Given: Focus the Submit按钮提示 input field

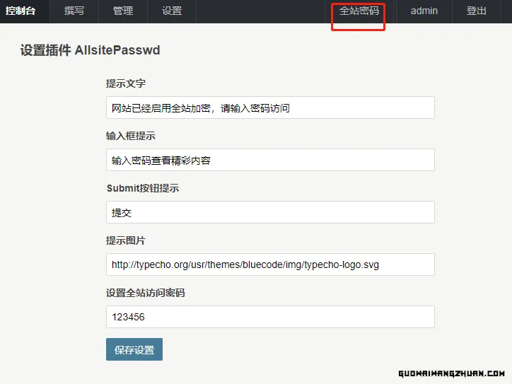Looking at the screenshot, I should pyautogui.click(x=270, y=212).
